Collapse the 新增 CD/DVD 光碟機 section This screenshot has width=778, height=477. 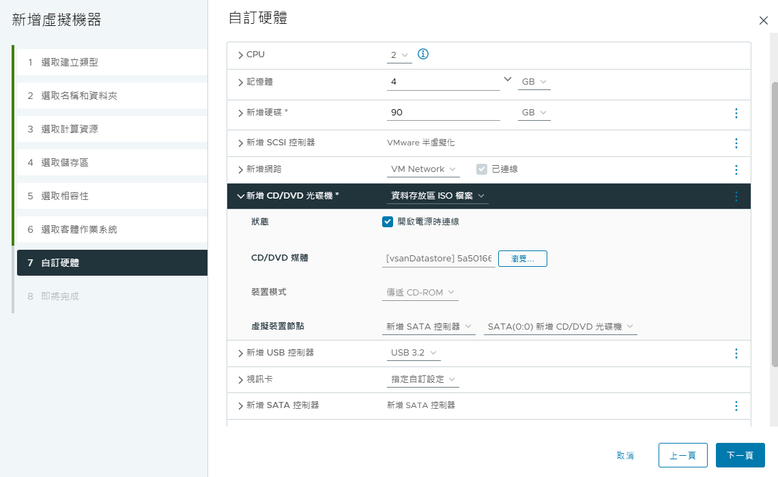241,196
